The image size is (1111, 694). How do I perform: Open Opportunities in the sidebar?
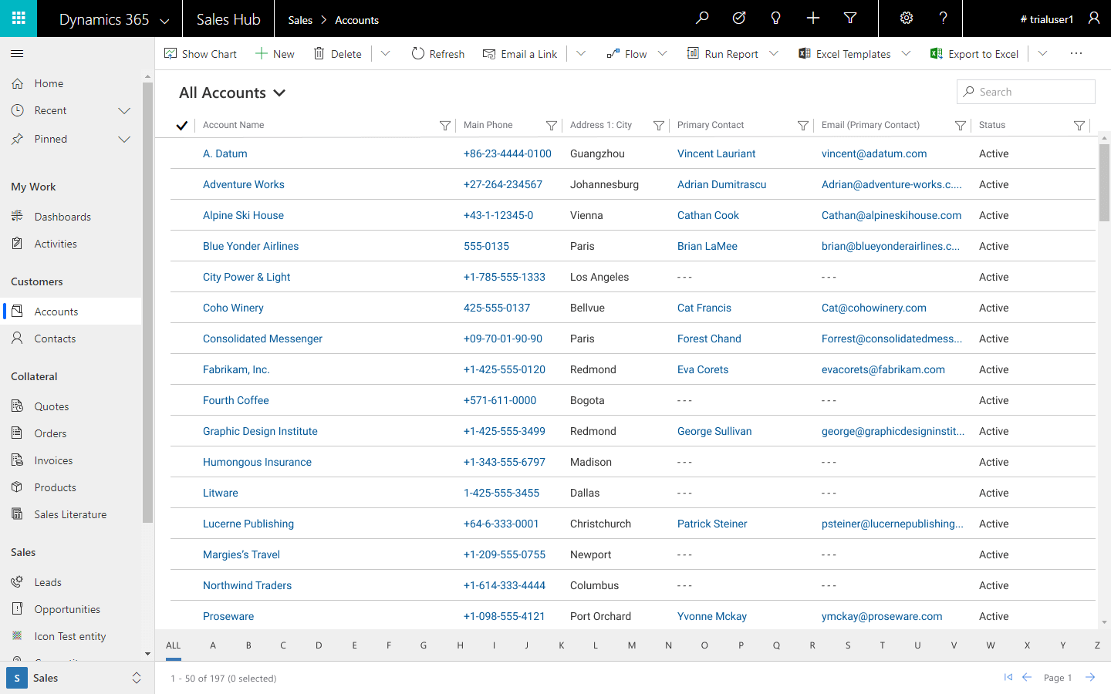pos(67,609)
